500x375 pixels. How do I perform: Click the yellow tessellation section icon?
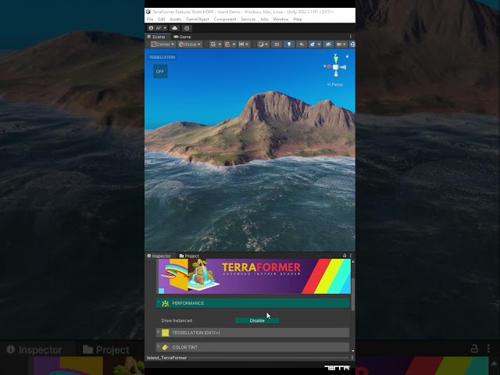(x=165, y=333)
